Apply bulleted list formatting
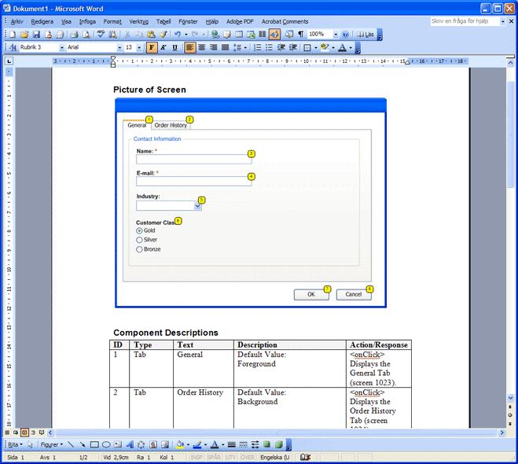Viewport: 518px width, 464px height. [x=270, y=48]
